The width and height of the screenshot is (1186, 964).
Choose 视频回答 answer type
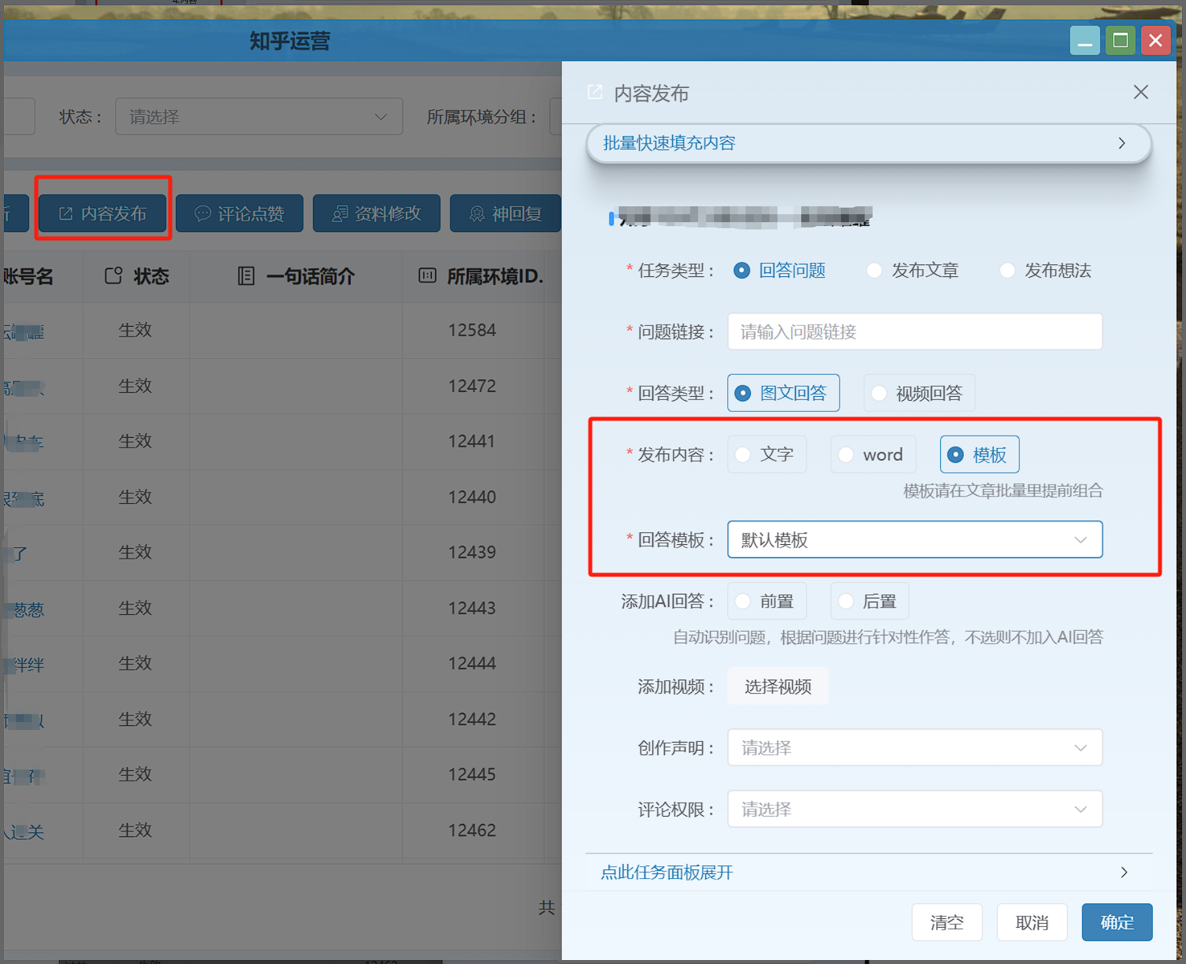(919, 393)
